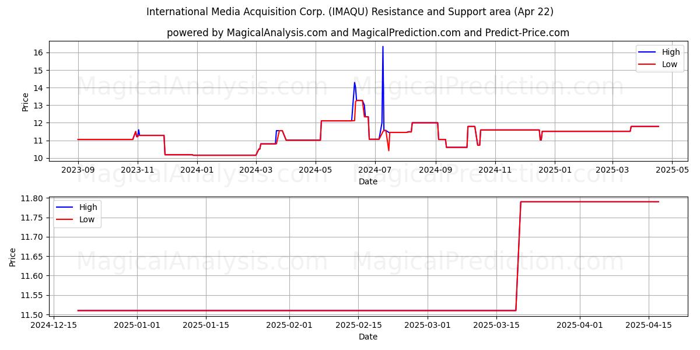Click the blue peak near 14 in June 2024
The width and height of the screenshot is (700, 350).
pos(354,82)
